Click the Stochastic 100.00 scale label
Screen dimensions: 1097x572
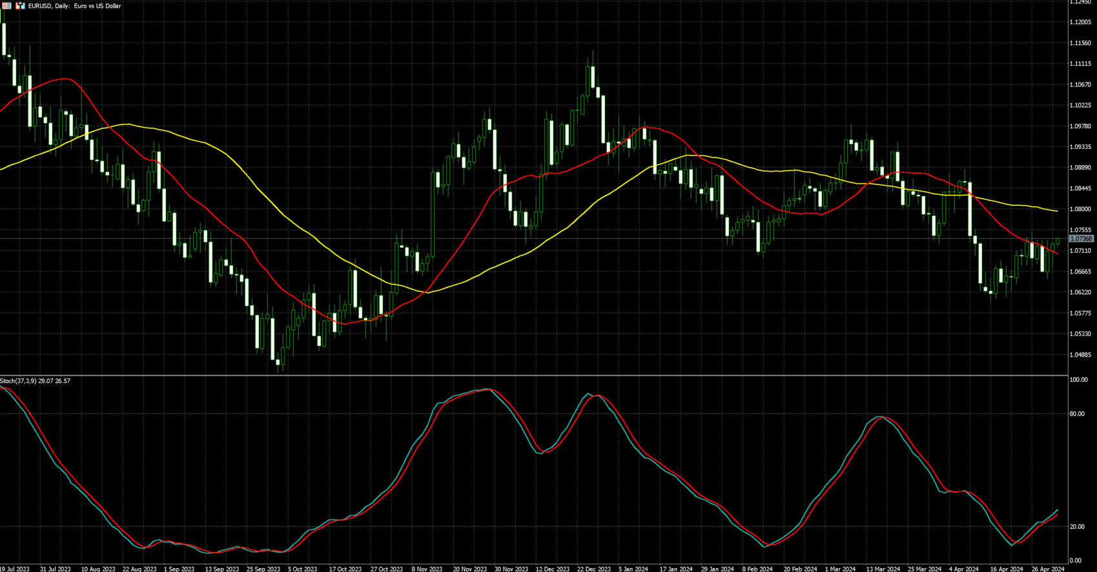(1079, 380)
